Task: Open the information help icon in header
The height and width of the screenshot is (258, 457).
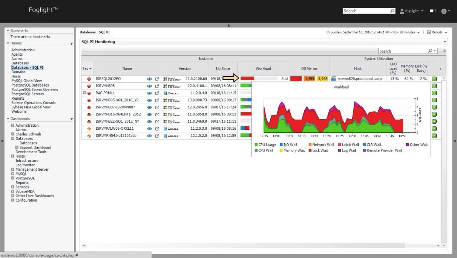Action: (x=444, y=11)
